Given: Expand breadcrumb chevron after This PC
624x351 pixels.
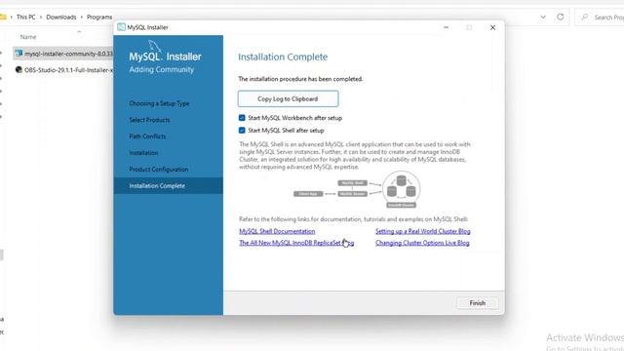Looking at the screenshot, I should click(41, 18).
